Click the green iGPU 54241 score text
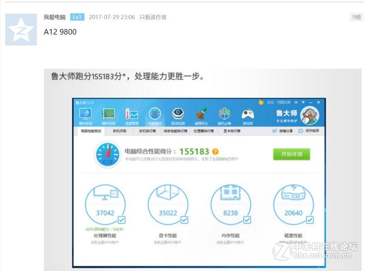 105,229
